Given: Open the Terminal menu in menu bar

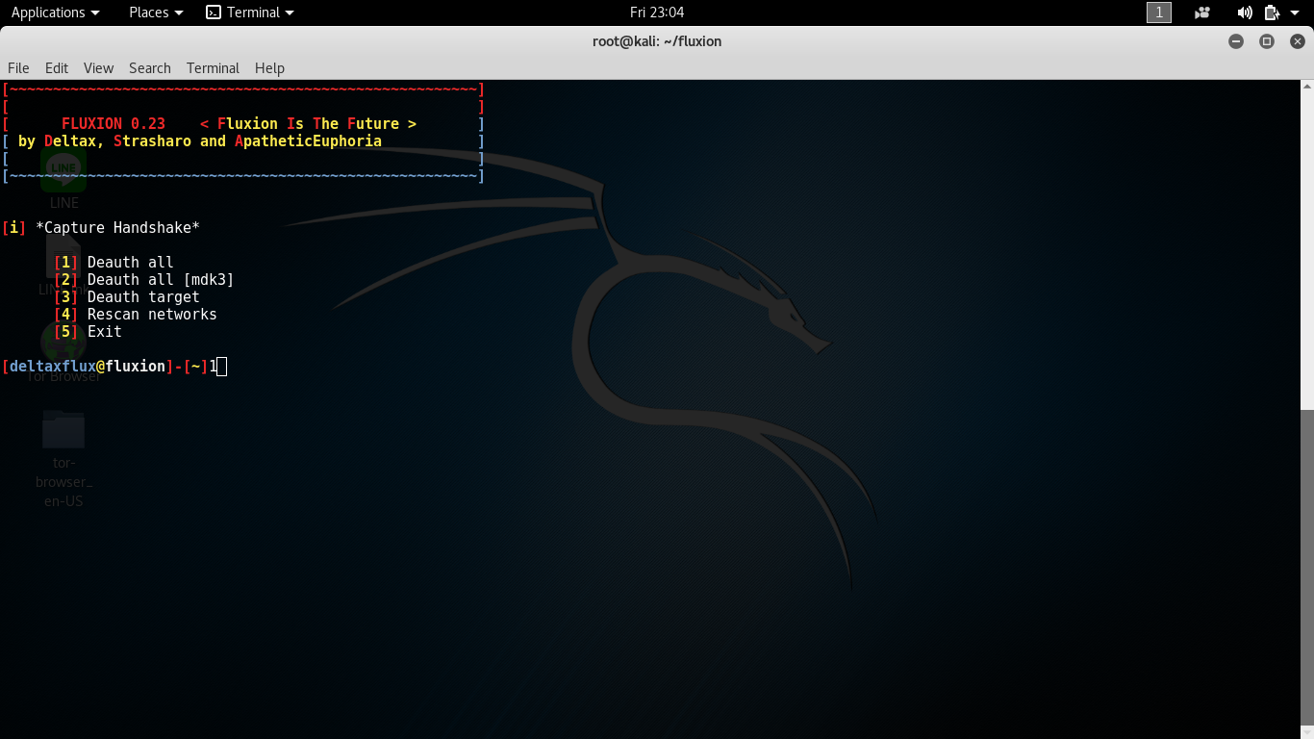Looking at the screenshot, I should pos(213,67).
